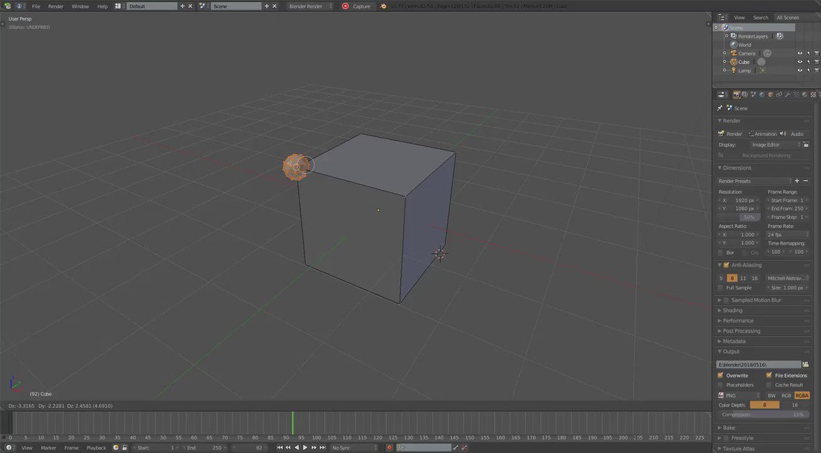Open the Modifiers wrench tab
The height and width of the screenshot is (453, 821).
pyautogui.click(x=787, y=94)
